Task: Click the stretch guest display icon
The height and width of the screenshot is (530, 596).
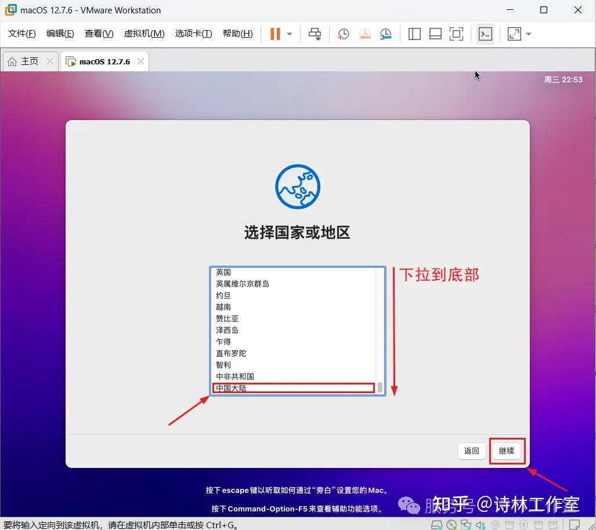Action: pos(514,34)
